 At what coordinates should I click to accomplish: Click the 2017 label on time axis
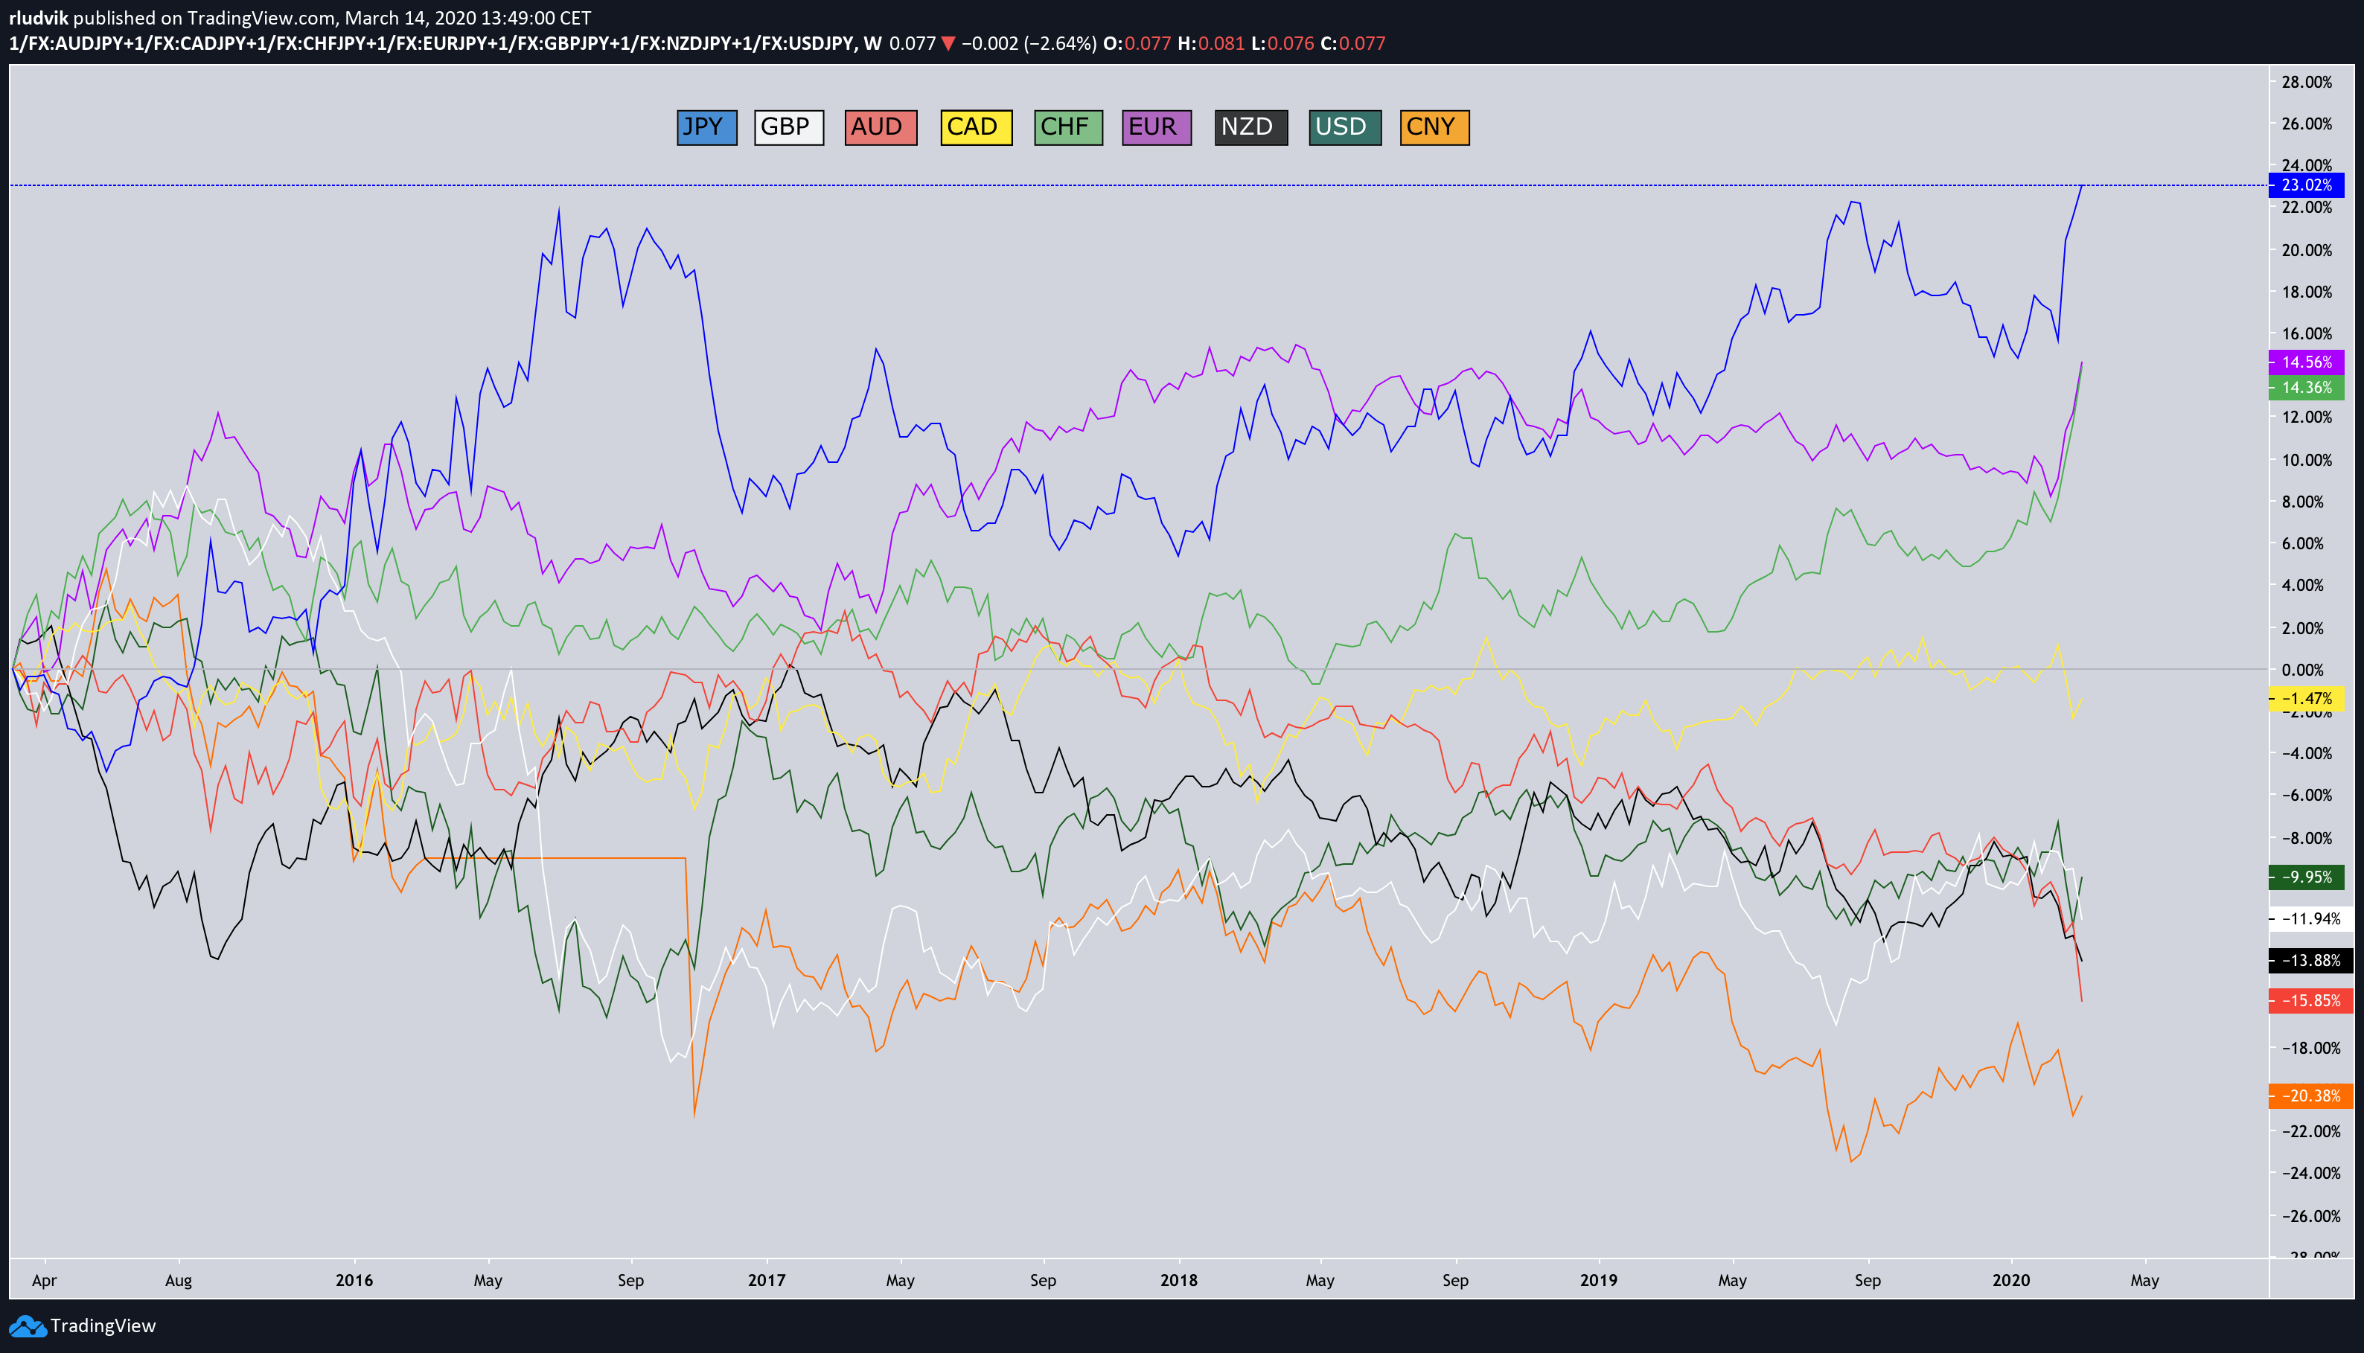coord(767,1281)
